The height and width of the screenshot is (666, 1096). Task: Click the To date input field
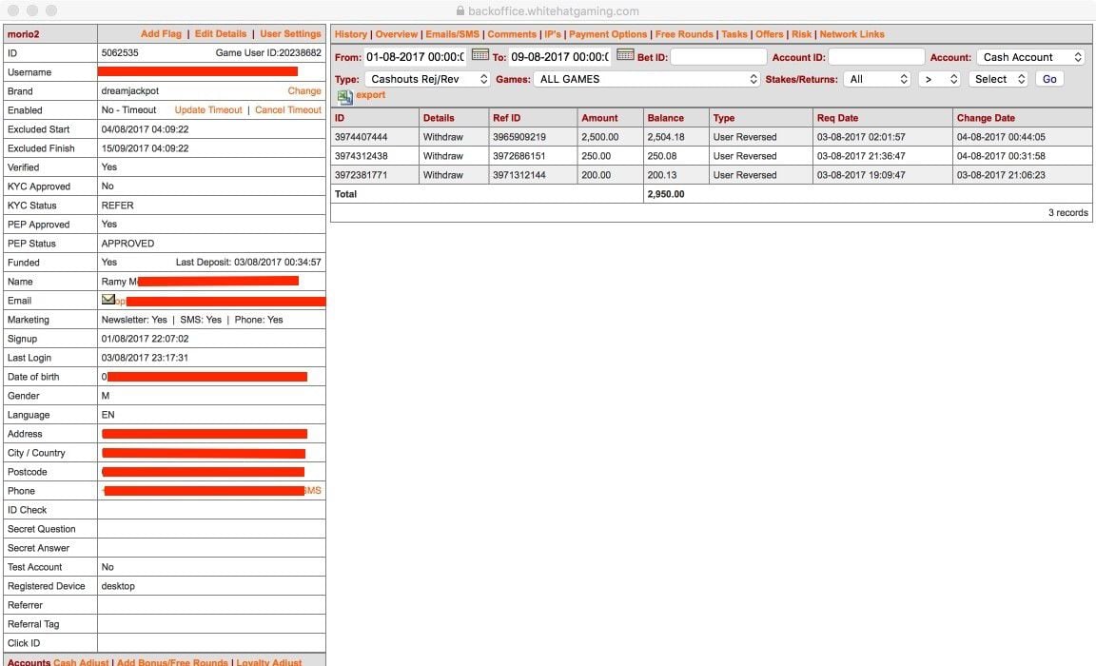[x=559, y=56]
